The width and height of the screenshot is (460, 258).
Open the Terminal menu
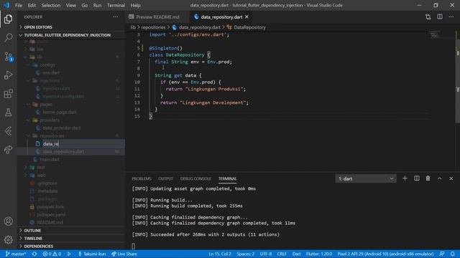point(116,5)
